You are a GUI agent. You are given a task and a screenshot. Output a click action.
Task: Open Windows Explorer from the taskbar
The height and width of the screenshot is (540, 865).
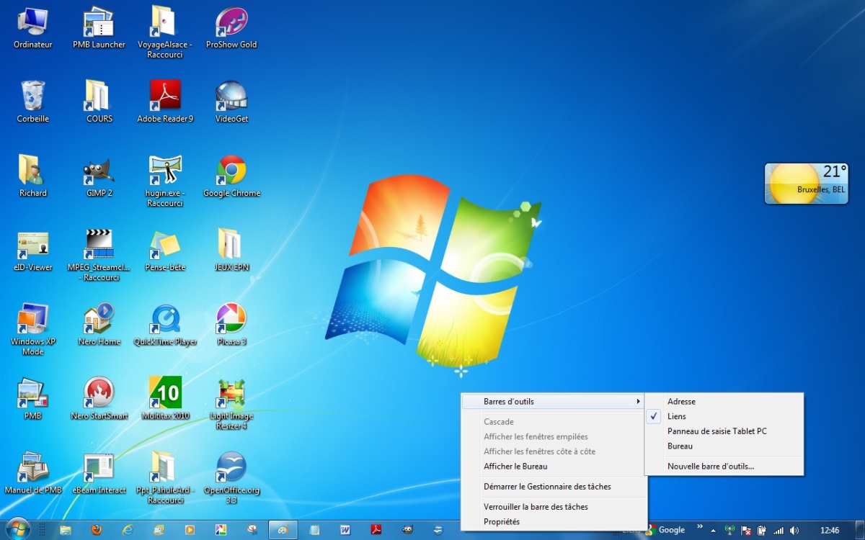pyautogui.click(x=66, y=530)
